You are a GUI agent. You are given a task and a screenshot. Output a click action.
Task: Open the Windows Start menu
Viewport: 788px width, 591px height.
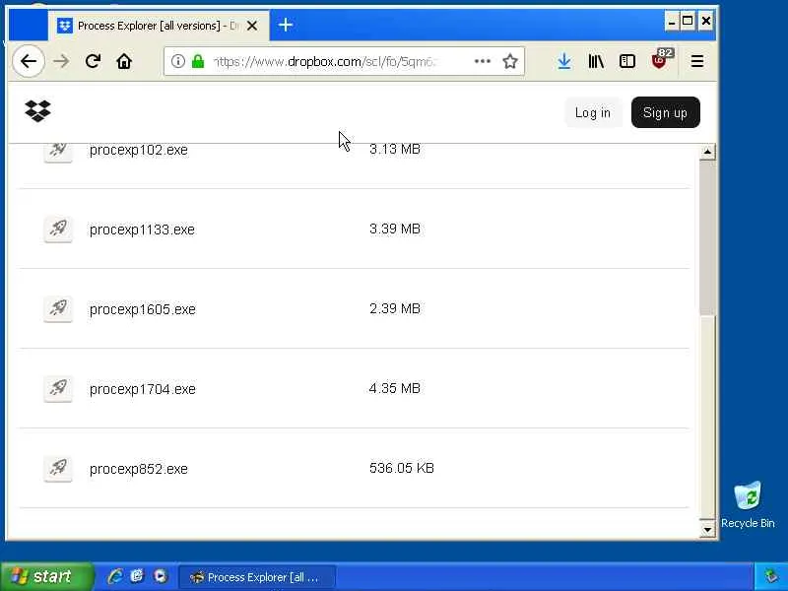(46, 576)
